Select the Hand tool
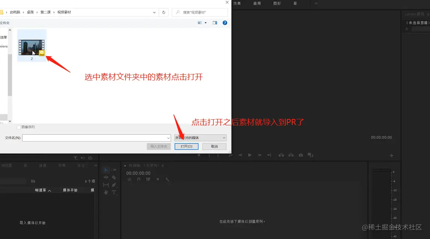Viewport: 430px width, 239px height. [x=106, y=193]
